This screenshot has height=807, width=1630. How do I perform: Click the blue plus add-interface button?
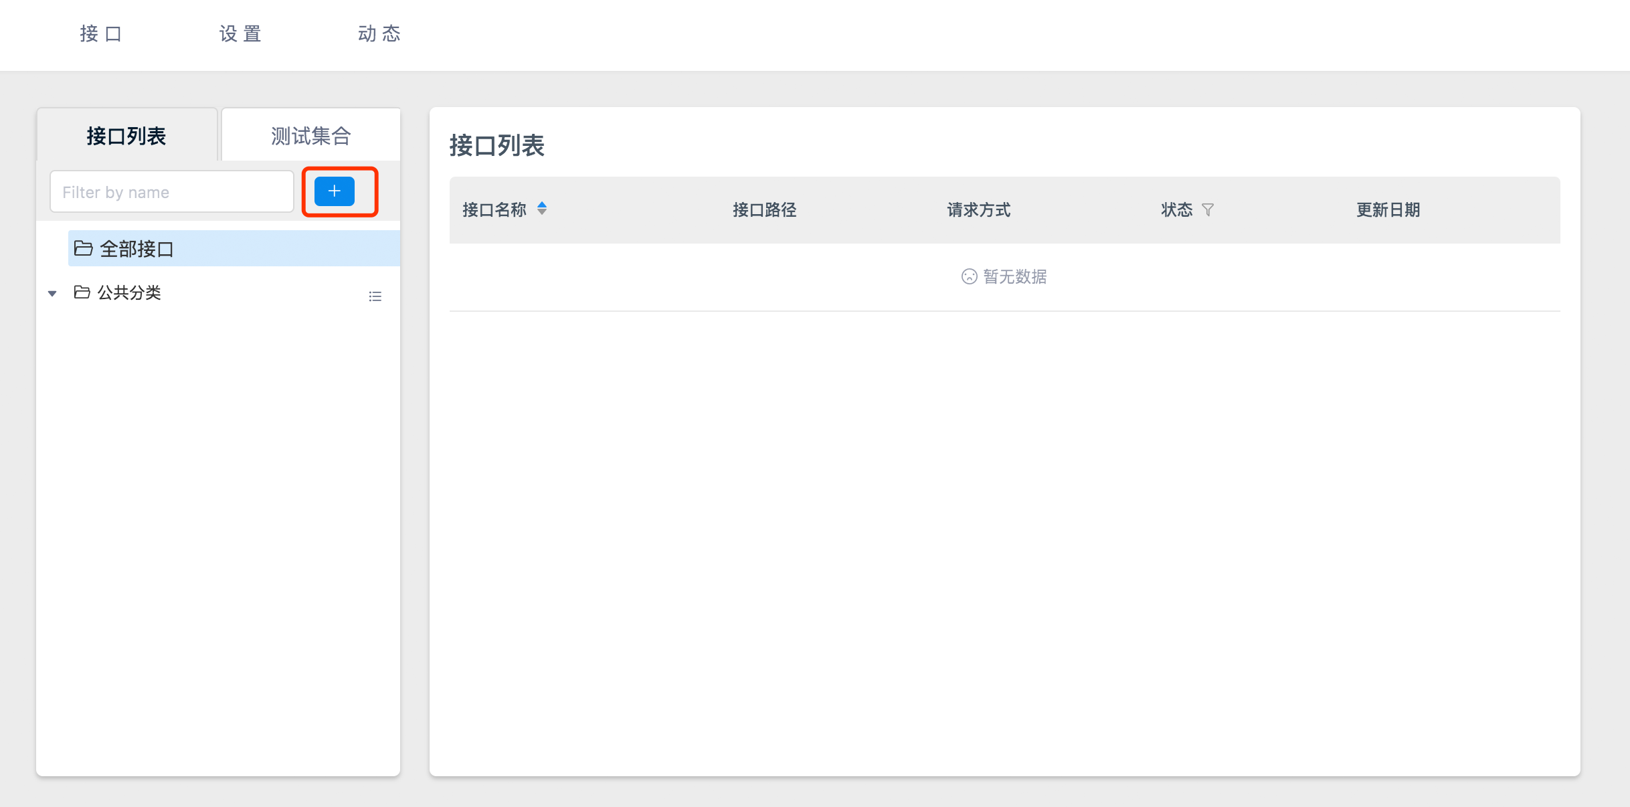point(334,191)
